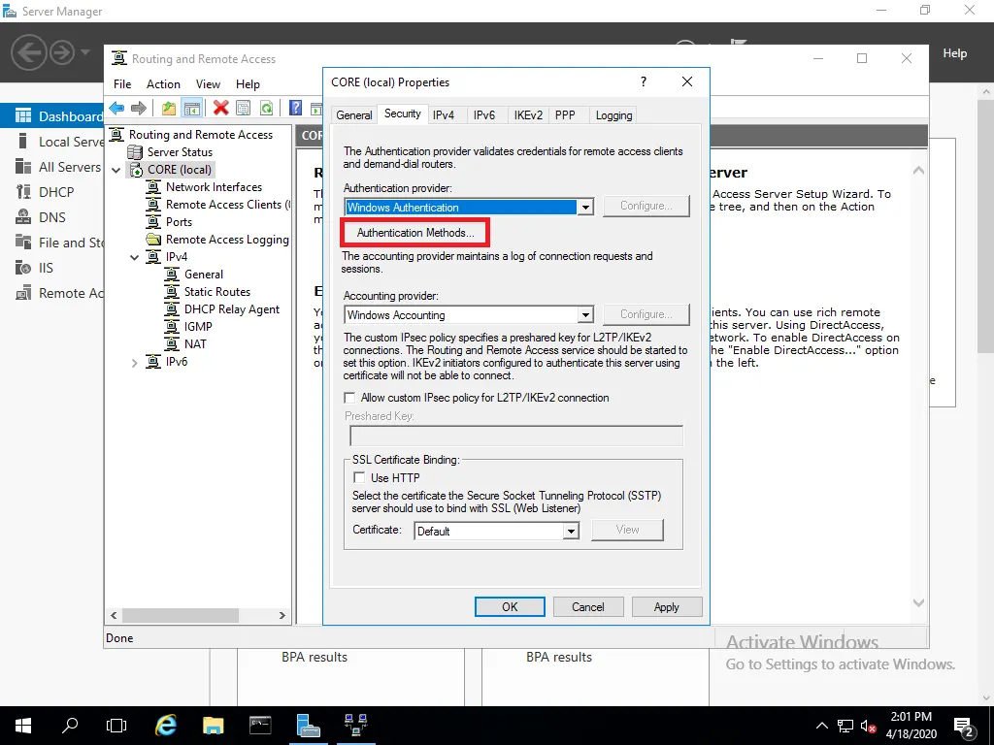The height and width of the screenshot is (745, 994).
Task: Select Dashboard in Server Manager sidebar
Action: pyautogui.click(x=52, y=116)
